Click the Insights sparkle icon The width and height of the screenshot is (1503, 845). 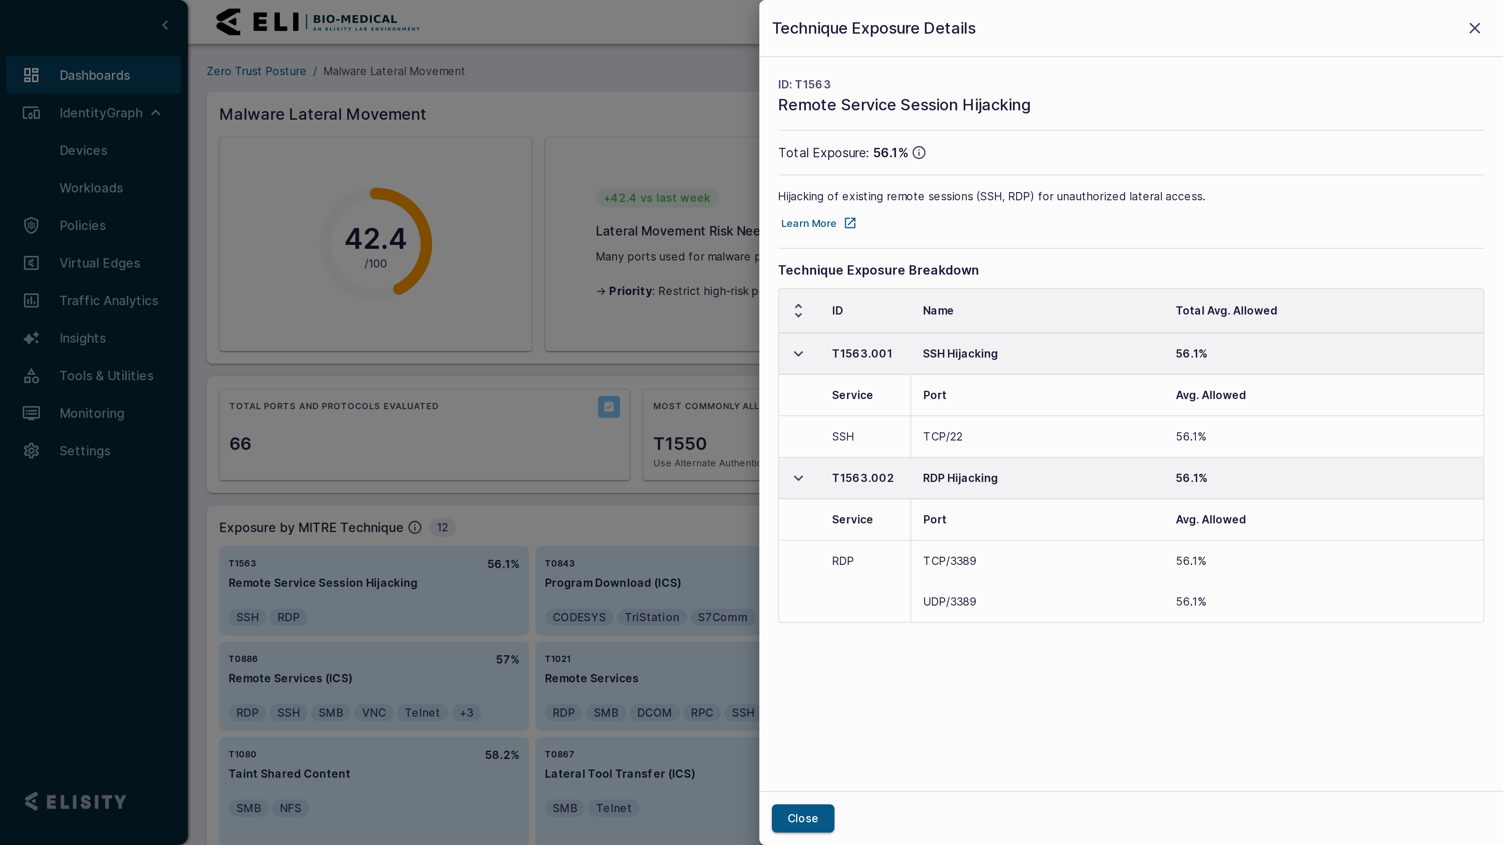click(31, 338)
